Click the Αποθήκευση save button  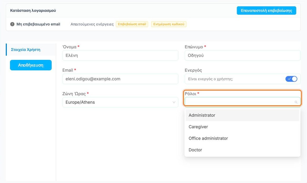point(31,65)
